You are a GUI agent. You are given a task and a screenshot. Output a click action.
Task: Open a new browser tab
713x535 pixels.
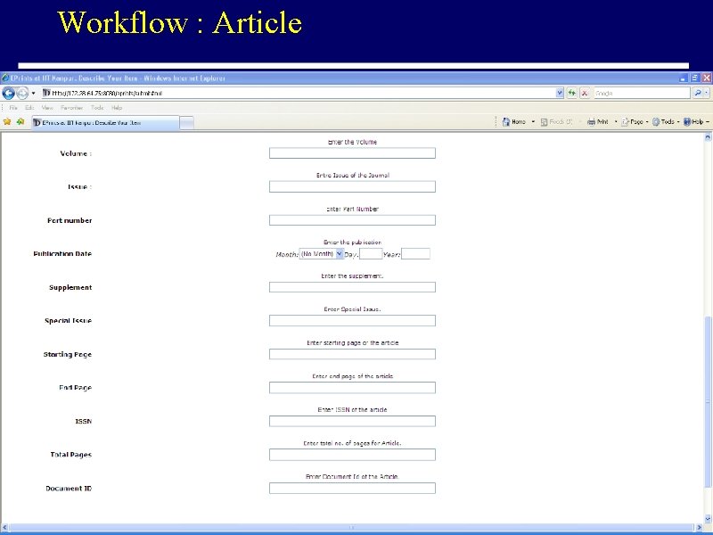point(184,121)
